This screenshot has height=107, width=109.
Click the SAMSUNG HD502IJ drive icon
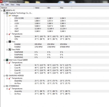(x=7, y=76)
